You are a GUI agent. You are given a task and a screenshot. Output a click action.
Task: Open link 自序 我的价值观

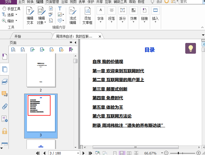tap(108, 61)
